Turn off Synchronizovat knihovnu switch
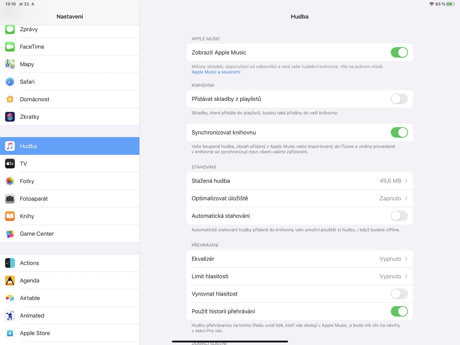Viewport: 460px width, 345px height. 399,133
